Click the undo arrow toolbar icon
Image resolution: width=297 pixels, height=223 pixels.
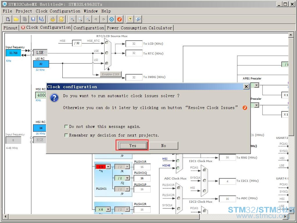96,19
